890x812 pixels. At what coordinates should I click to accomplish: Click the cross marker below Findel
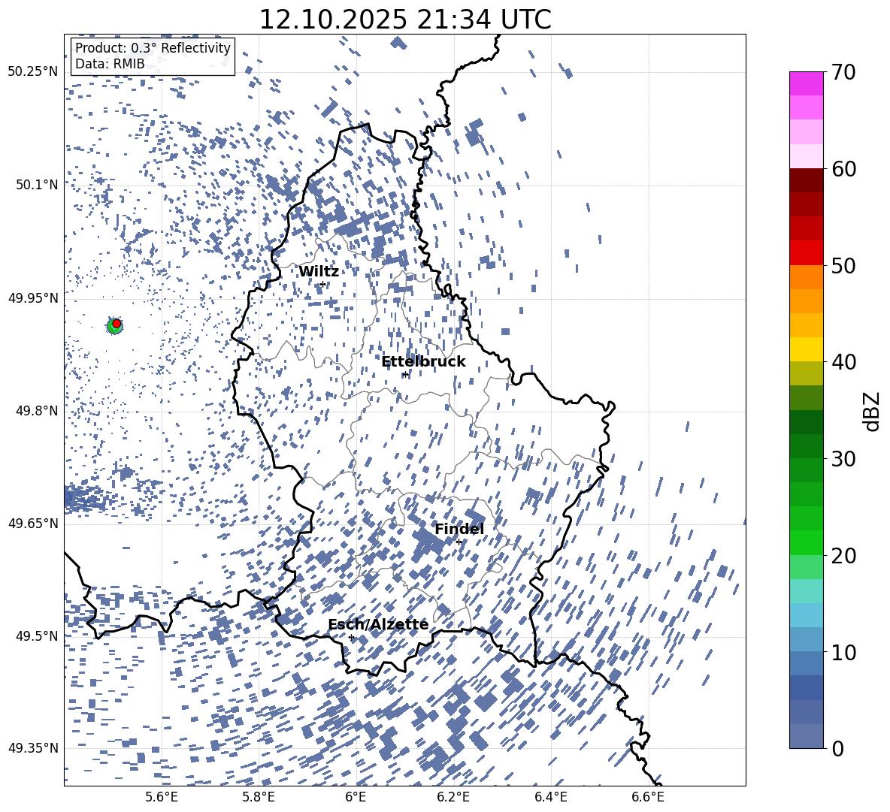(x=459, y=542)
